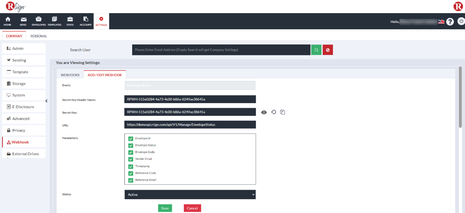Screen dimensions: 465x213
Task: Open the Status dropdown showing Active
Action: click(190, 194)
